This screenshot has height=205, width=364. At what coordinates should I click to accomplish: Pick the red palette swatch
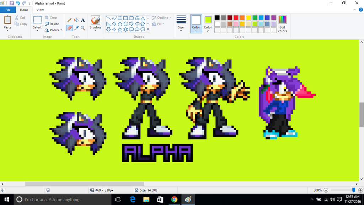tap(236, 18)
